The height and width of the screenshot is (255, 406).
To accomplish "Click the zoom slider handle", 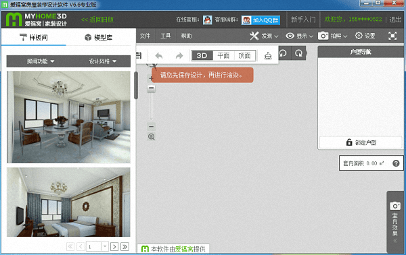I will coord(151,89).
